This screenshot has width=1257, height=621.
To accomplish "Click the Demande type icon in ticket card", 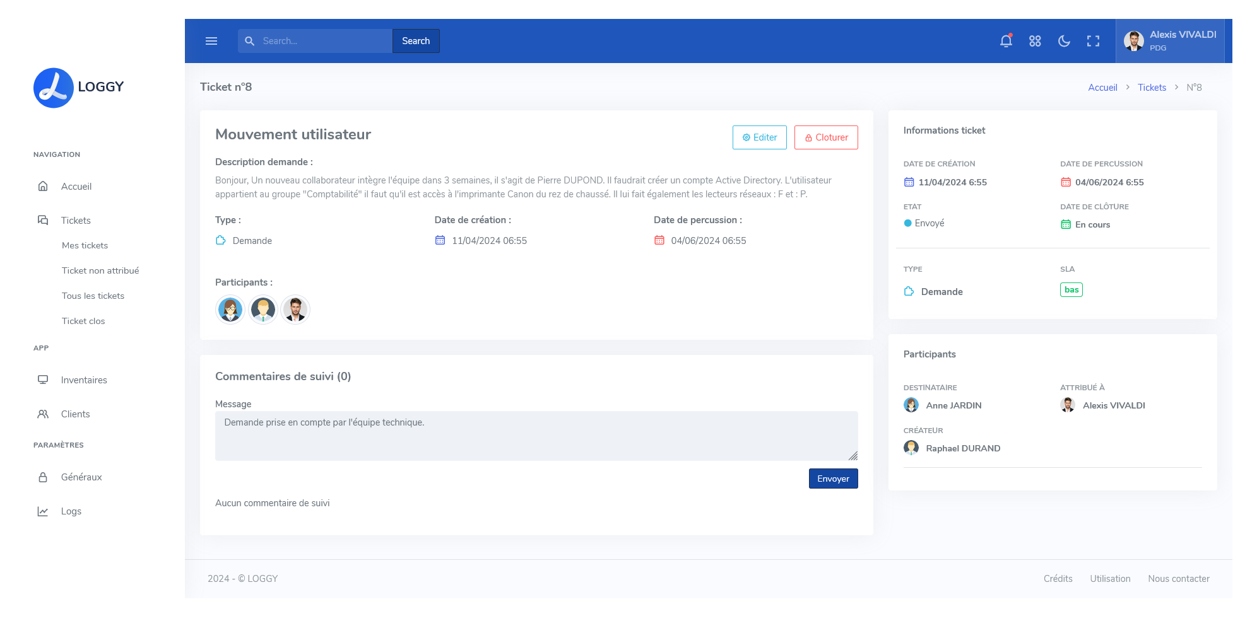I will [x=221, y=240].
